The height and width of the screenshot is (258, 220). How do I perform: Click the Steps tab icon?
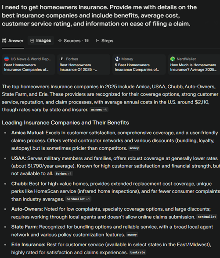pyautogui.click(x=97, y=40)
